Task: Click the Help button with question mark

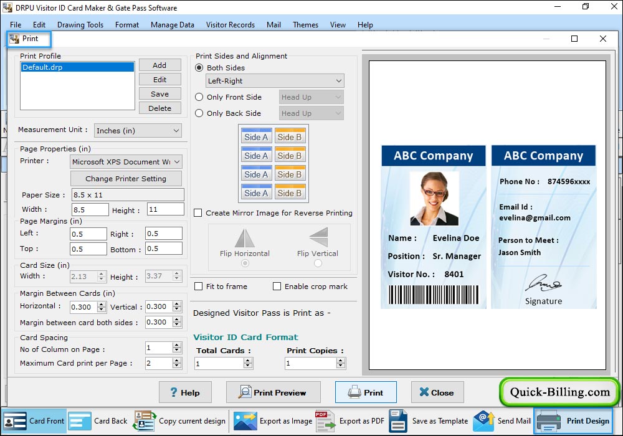Action: pyautogui.click(x=185, y=392)
